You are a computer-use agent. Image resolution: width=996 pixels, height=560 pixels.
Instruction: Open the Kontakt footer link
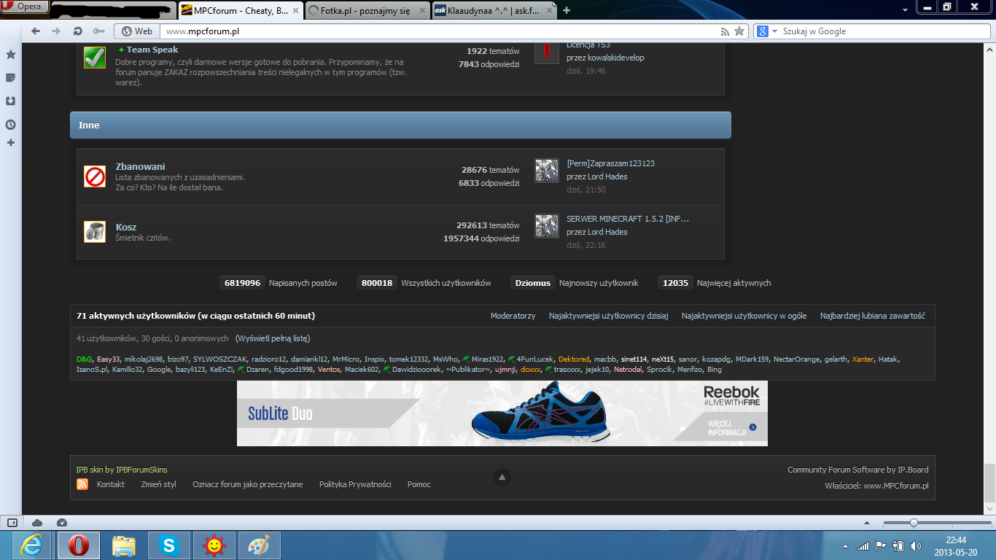click(x=111, y=484)
